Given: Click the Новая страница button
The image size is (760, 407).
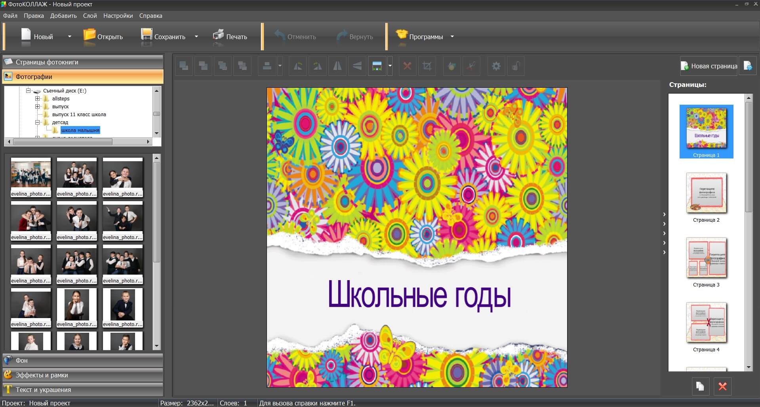Looking at the screenshot, I should pos(709,66).
